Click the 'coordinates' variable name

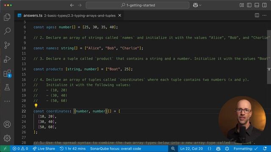click(58, 111)
